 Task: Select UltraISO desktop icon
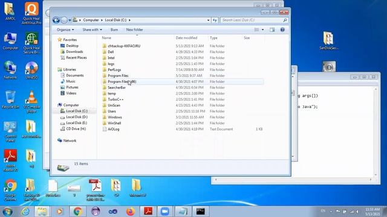(x=31, y=70)
